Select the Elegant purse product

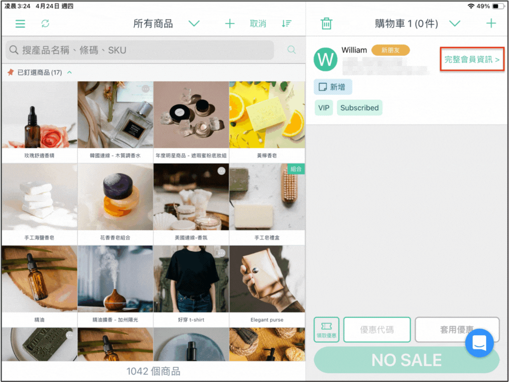tap(267, 286)
